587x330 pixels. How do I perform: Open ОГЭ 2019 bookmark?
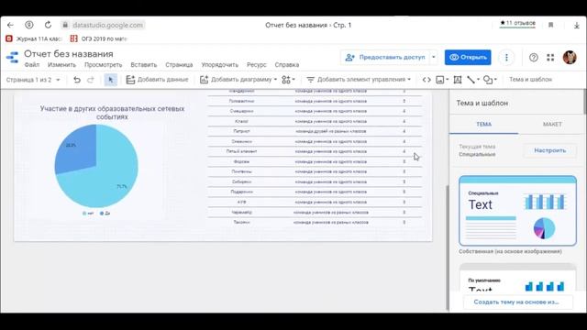tap(99, 38)
